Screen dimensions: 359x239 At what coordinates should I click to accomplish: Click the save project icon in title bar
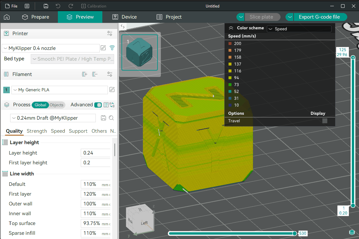pos(46,6)
